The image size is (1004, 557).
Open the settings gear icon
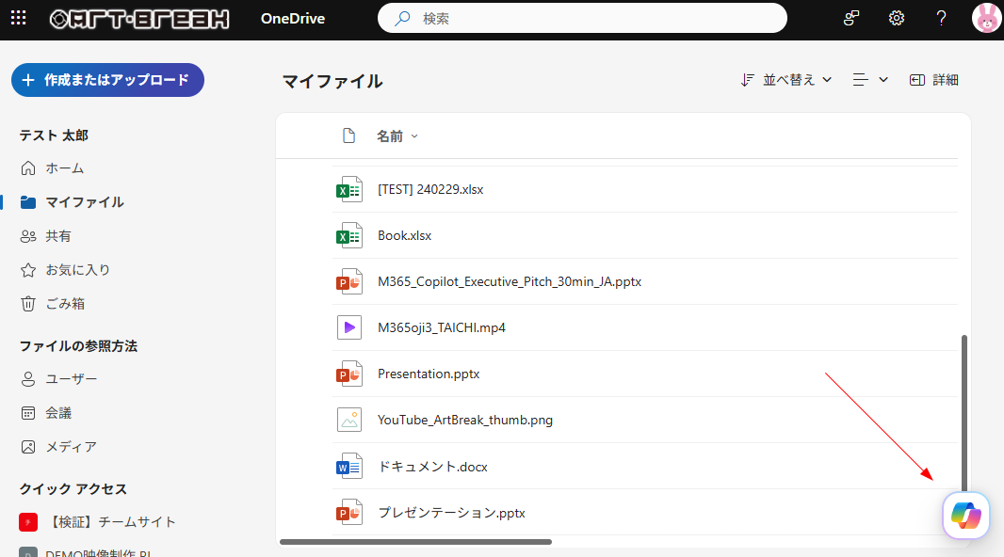pos(897,18)
